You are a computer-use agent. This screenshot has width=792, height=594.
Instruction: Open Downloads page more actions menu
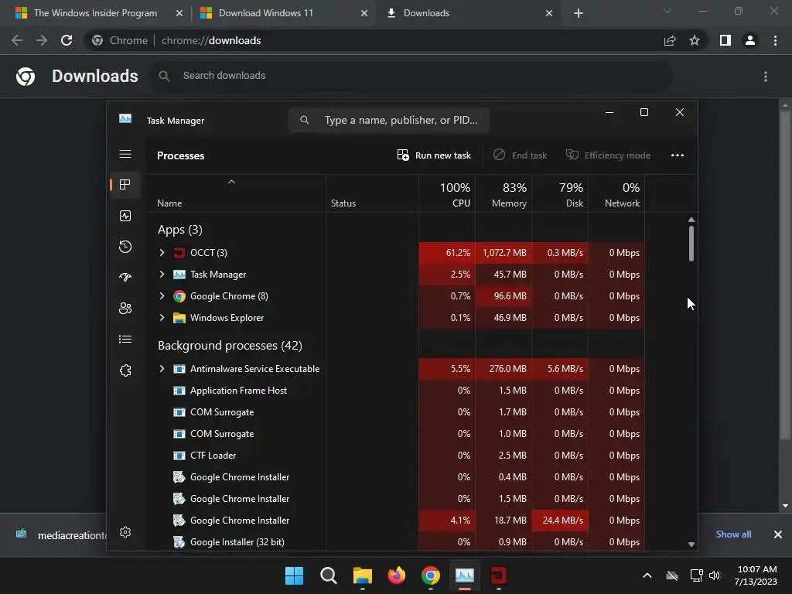pos(766,77)
